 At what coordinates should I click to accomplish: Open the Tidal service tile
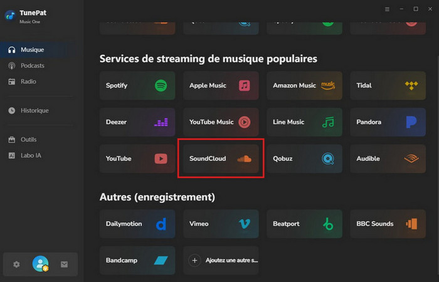(388, 85)
